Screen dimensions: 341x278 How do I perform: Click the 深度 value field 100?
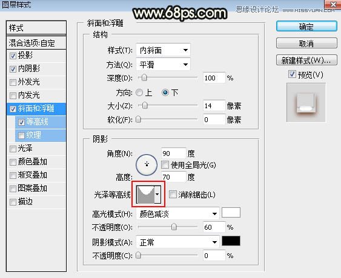tap(214, 78)
